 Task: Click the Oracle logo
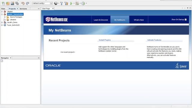53,65
